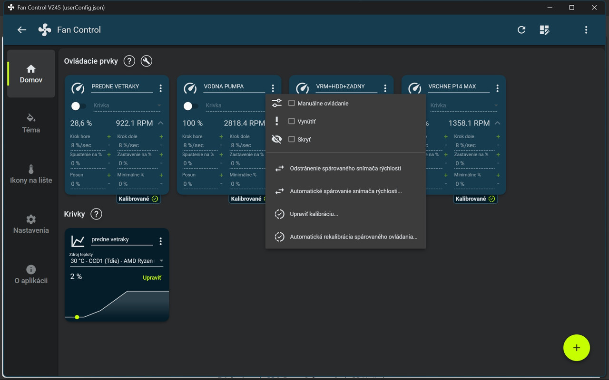This screenshot has height=380, width=609.
Task: Increase Posun on VODNA PUMPA card
Action: (x=221, y=175)
